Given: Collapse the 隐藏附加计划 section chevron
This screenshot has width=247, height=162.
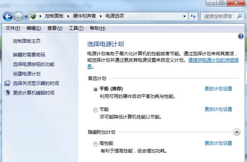Looking at the screenshot, I should pos(237,132).
